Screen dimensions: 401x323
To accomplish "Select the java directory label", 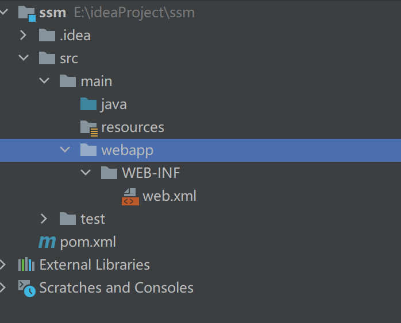I will point(114,104).
